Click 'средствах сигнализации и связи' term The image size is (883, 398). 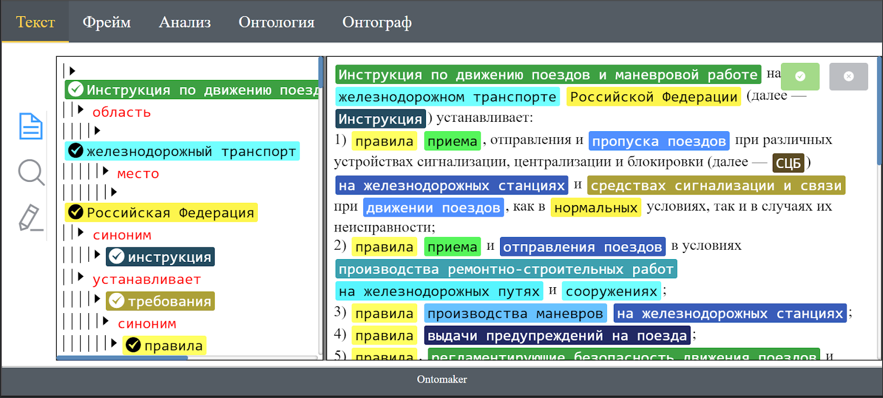pos(716,186)
